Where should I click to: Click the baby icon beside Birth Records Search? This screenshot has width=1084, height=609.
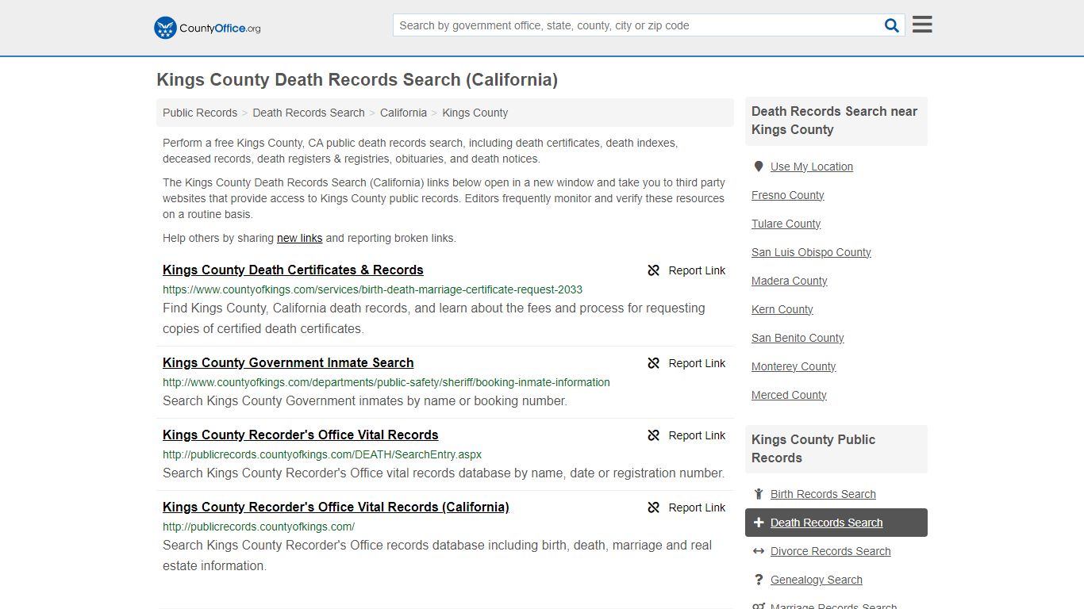tap(759, 494)
